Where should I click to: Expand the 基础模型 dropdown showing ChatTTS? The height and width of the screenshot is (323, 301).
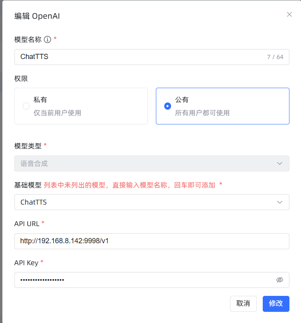coord(152,202)
